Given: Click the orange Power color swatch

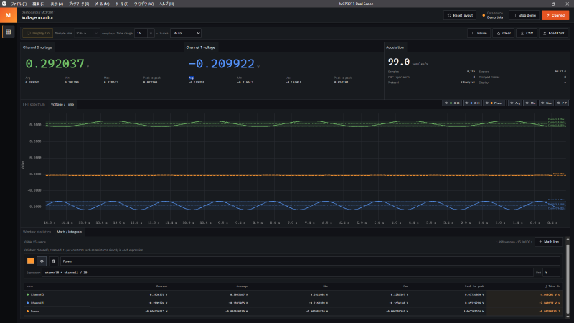Looking at the screenshot, I should coord(31,261).
